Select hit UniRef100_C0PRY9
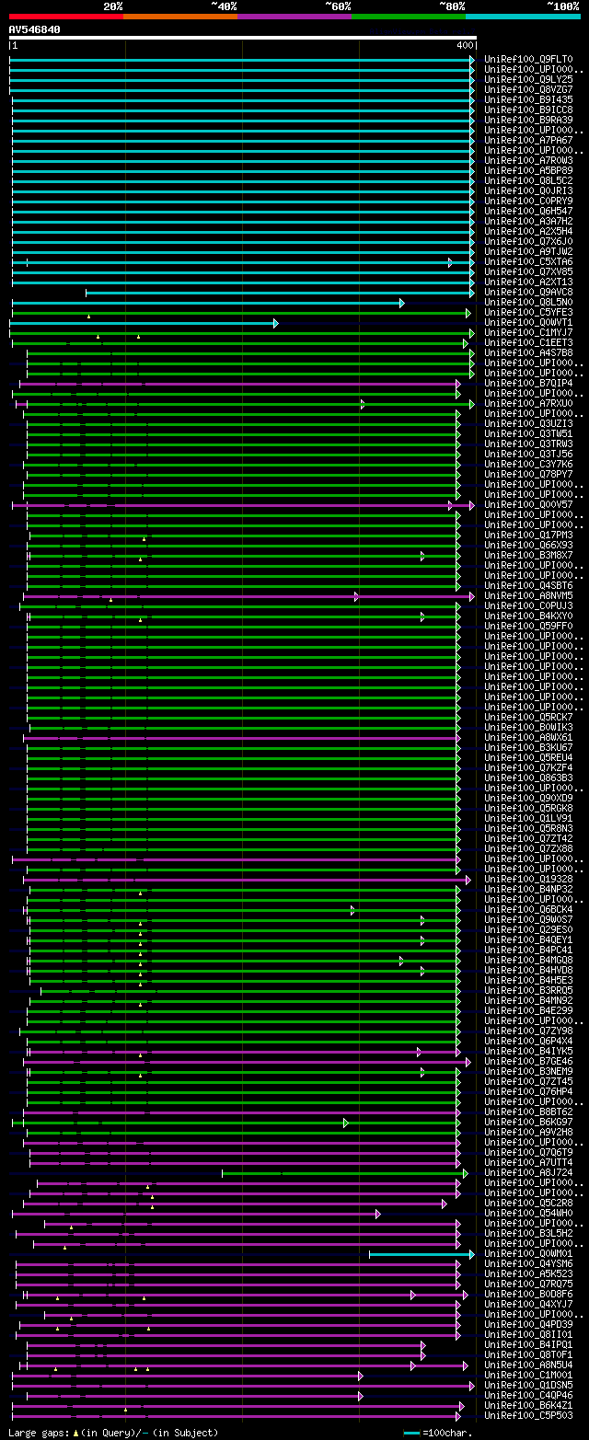The height and width of the screenshot is (1440, 589). click(x=528, y=202)
